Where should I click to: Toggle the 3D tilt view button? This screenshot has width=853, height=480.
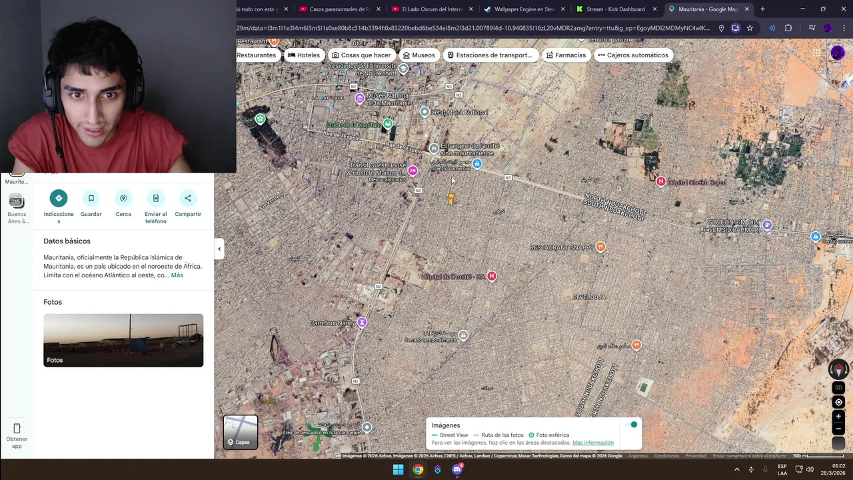(839, 388)
